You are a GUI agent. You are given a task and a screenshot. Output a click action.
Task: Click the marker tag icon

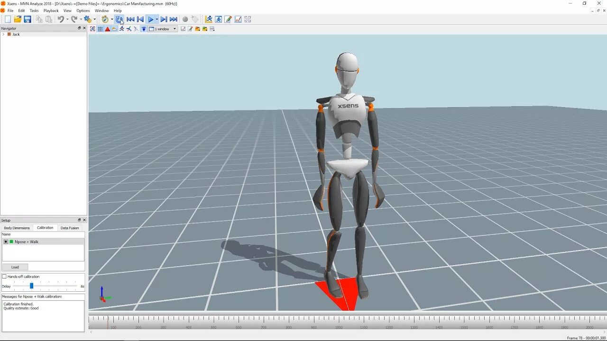coord(195,19)
